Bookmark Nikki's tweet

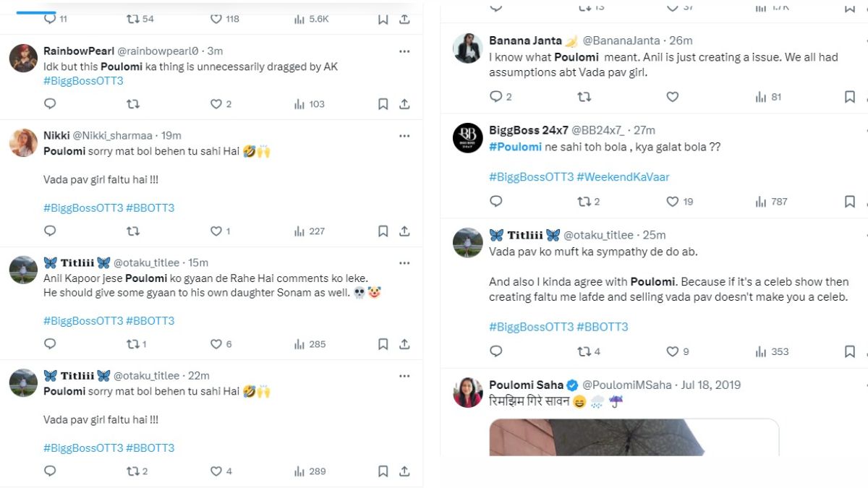[383, 231]
